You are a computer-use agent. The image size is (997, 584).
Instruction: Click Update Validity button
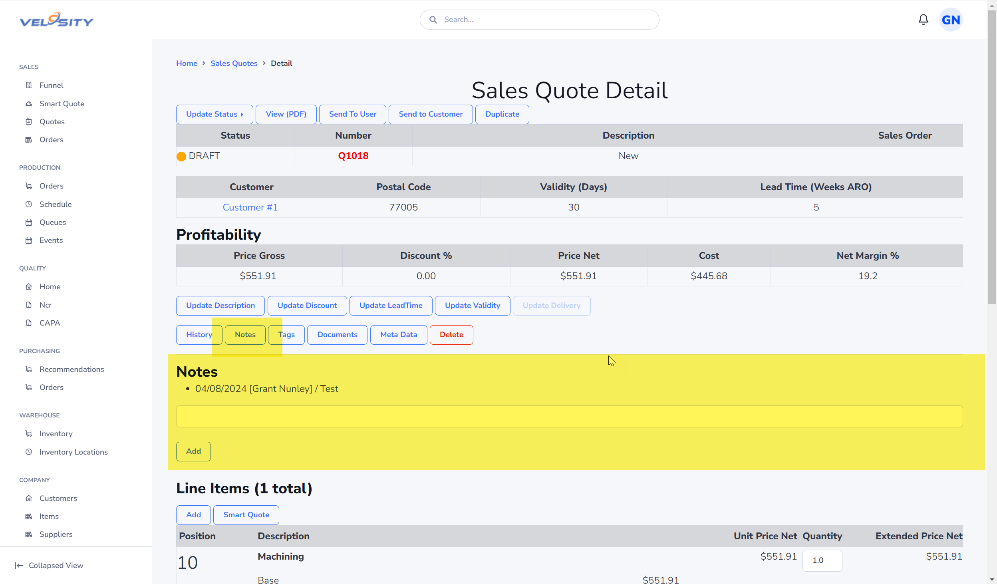[473, 306]
